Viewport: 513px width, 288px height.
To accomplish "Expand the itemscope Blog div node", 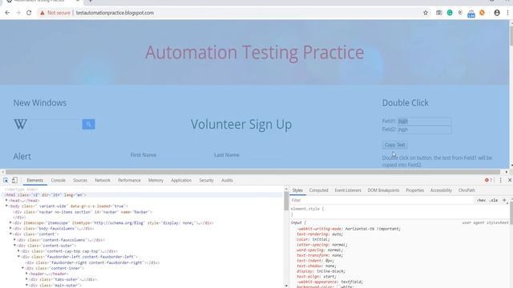I will point(10,222).
